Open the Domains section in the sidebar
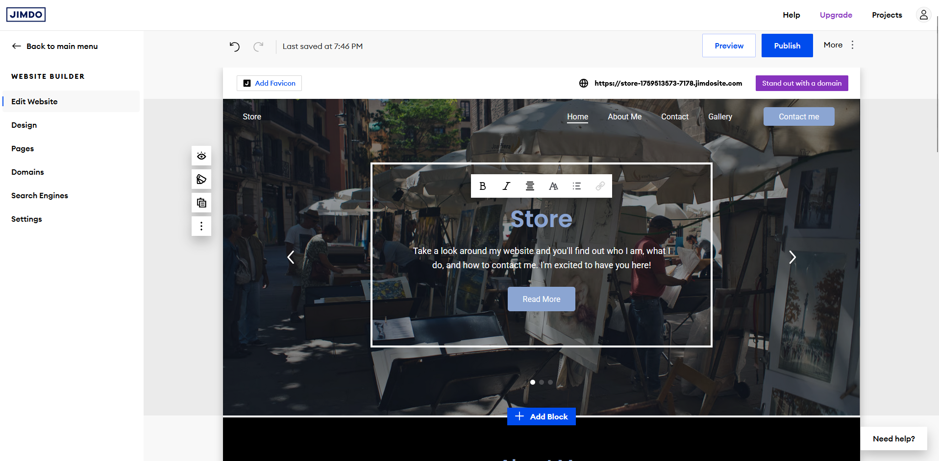The width and height of the screenshot is (939, 461). (27, 172)
